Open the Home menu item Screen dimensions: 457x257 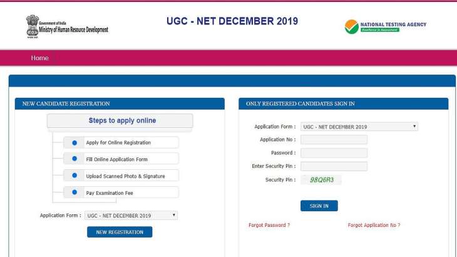(39, 58)
